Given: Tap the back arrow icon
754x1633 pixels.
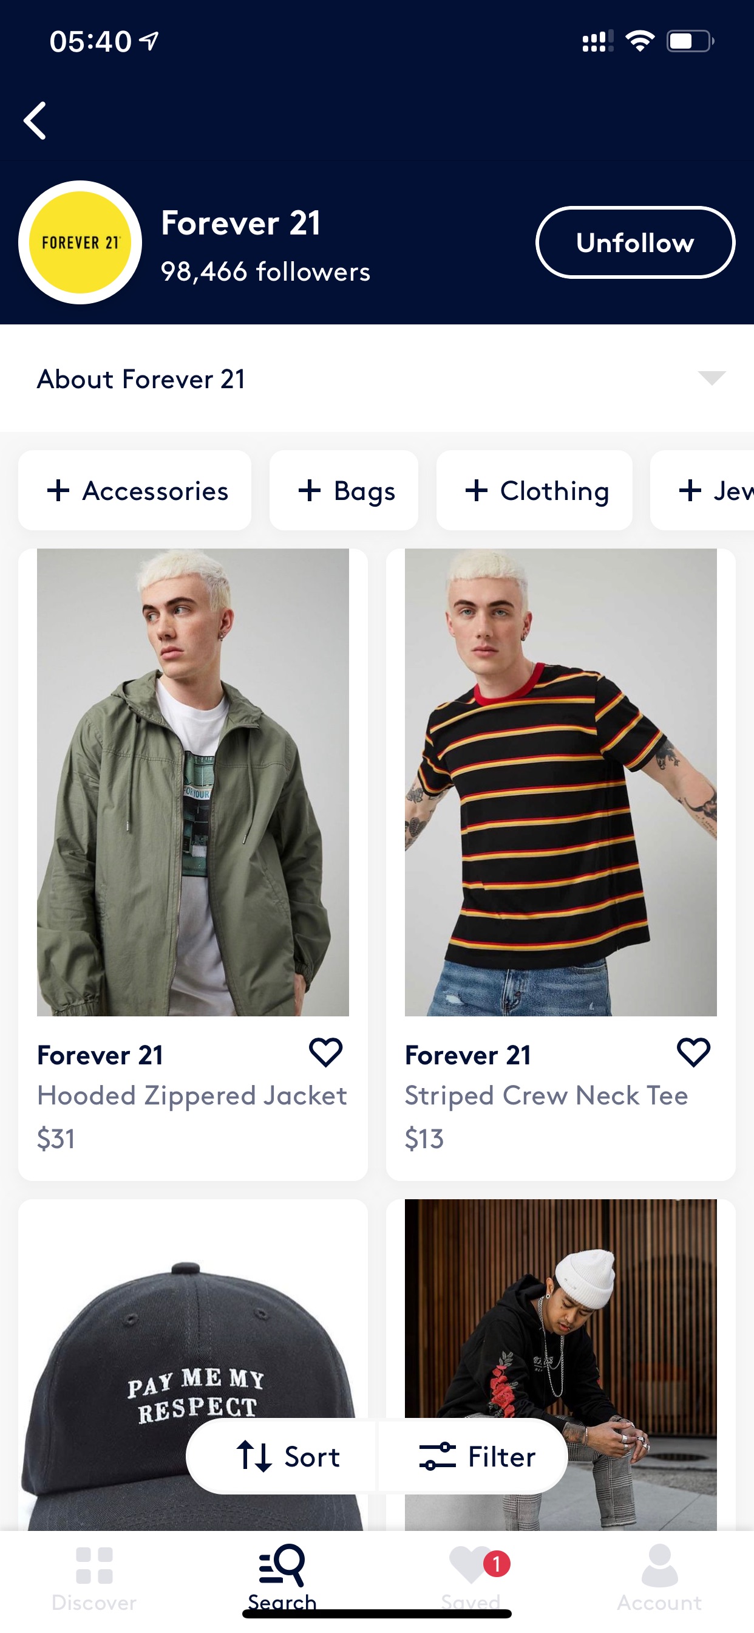Looking at the screenshot, I should tap(35, 120).
